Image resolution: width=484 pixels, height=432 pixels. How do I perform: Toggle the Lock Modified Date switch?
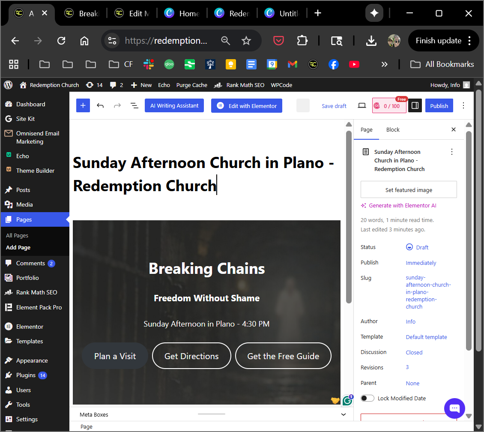[367, 398]
